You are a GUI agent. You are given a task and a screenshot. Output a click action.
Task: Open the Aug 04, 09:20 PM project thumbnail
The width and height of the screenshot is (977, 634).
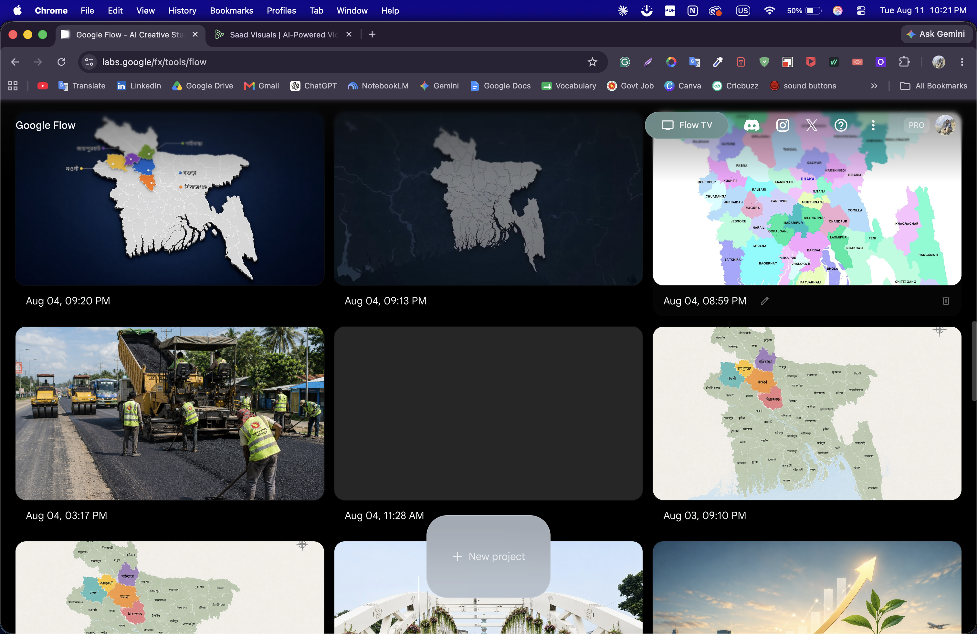point(170,198)
